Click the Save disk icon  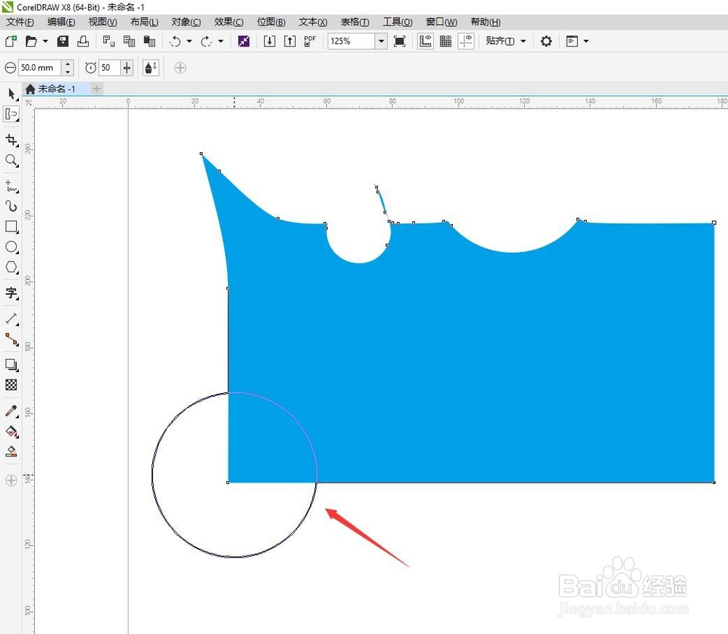(x=63, y=41)
